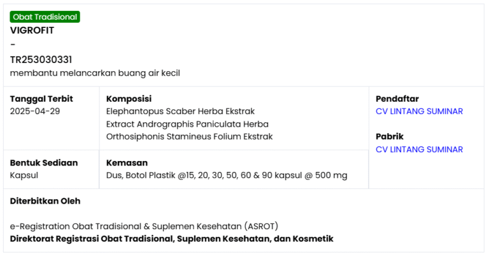Select Extract Andrographis Paniculata Herba ingredient

point(187,124)
